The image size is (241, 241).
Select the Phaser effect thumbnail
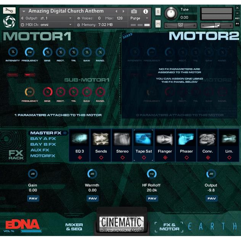pos(186,139)
